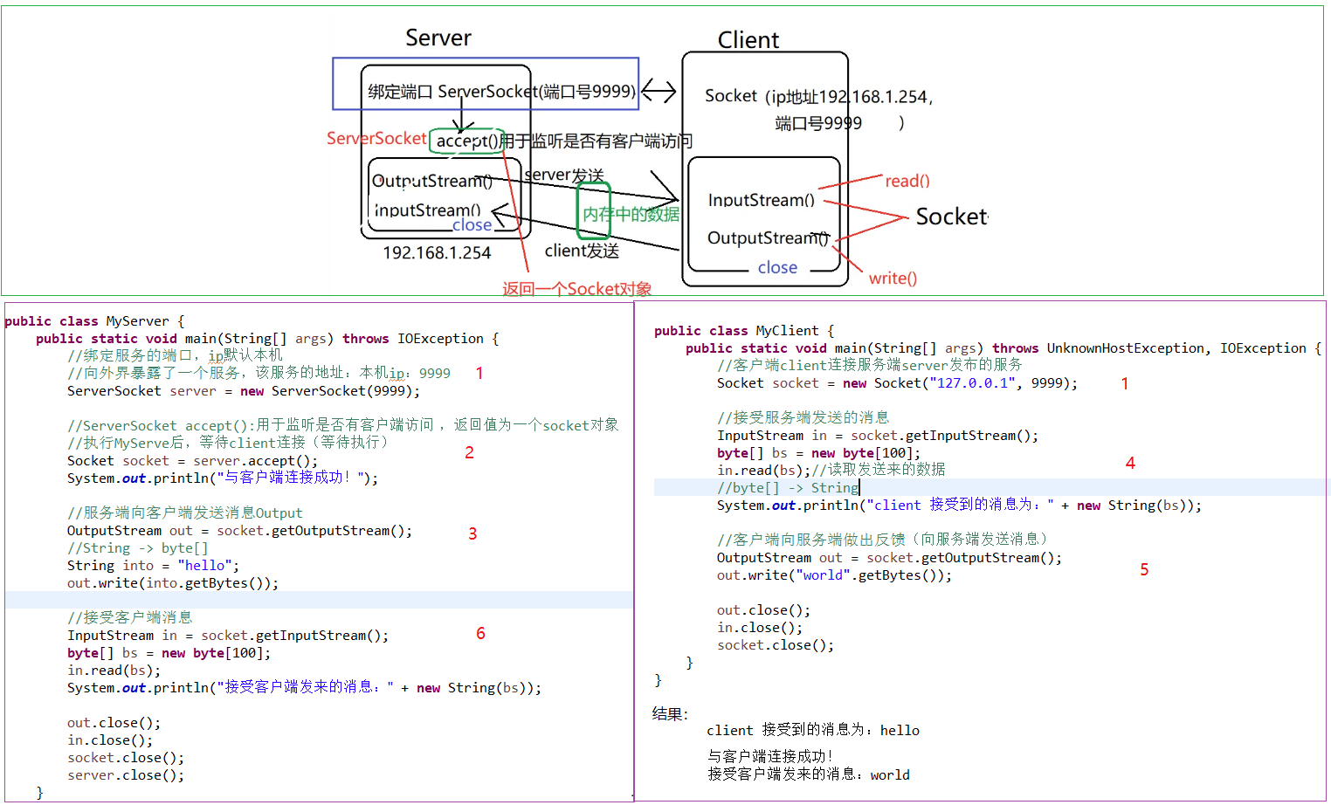Click the red step number 6 annotation

click(480, 633)
